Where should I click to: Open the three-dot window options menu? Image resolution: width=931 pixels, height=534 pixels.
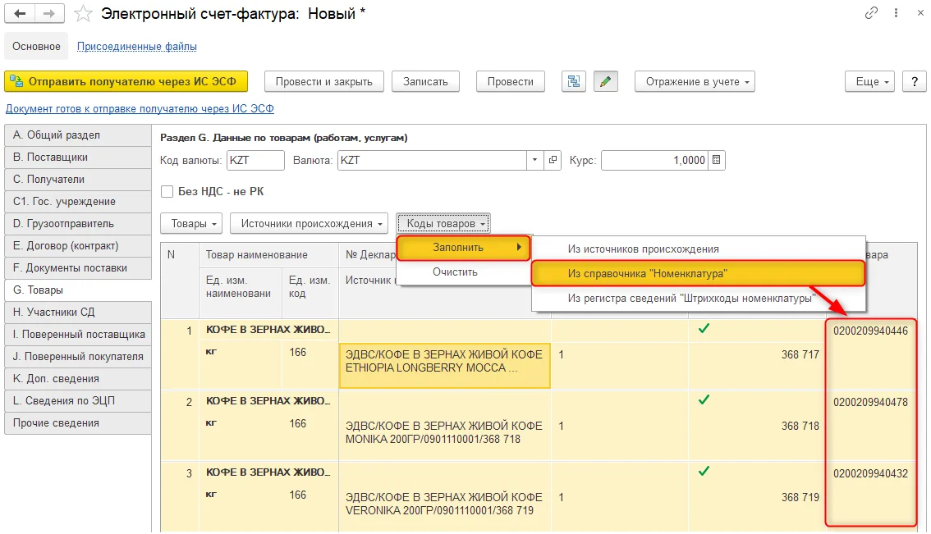pyautogui.click(x=896, y=13)
